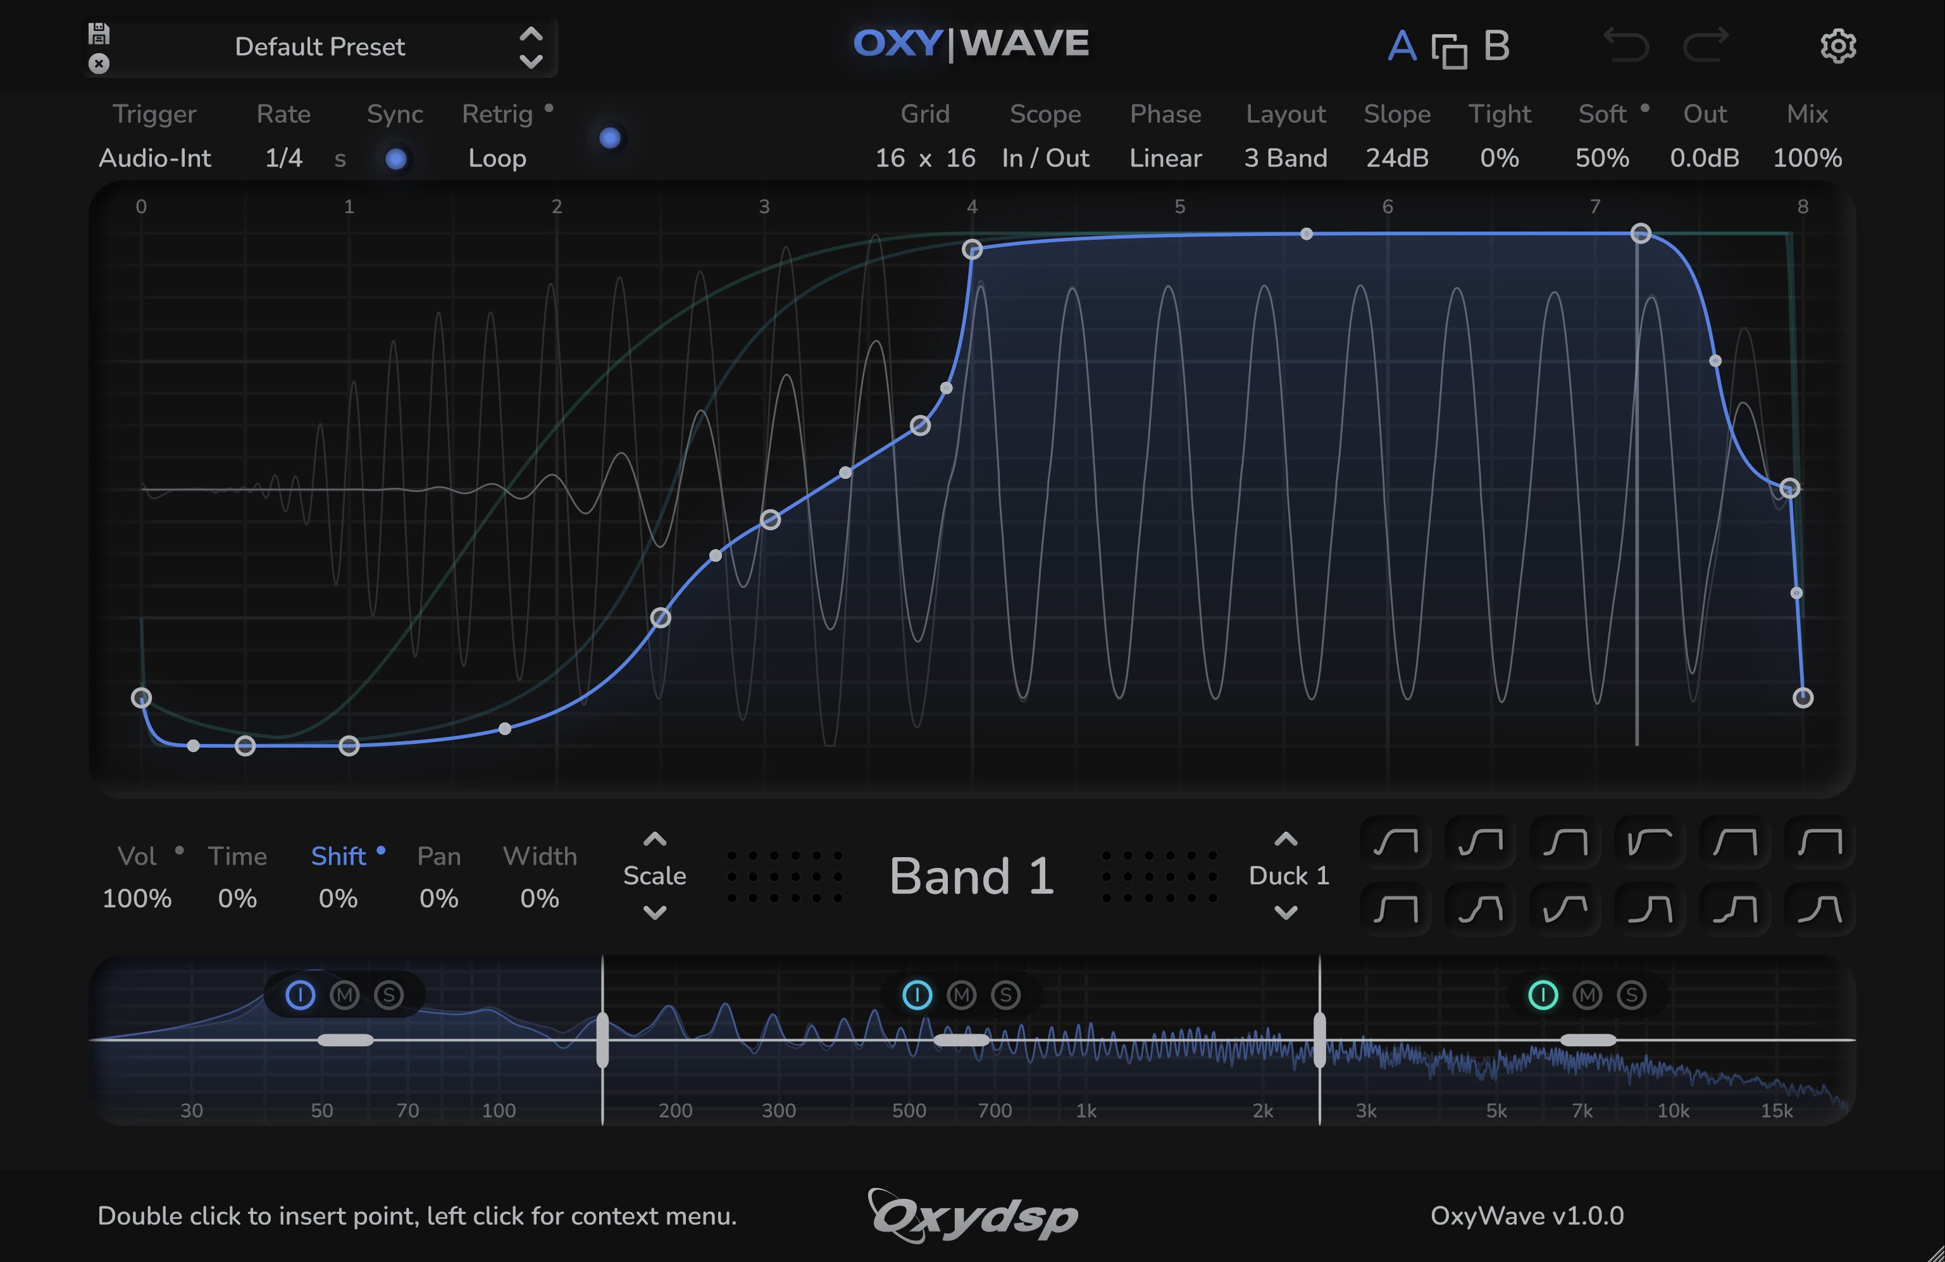Click the up chevron above Scale
The width and height of the screenshot is (1945, 1262).
click(x=655, y=839)
